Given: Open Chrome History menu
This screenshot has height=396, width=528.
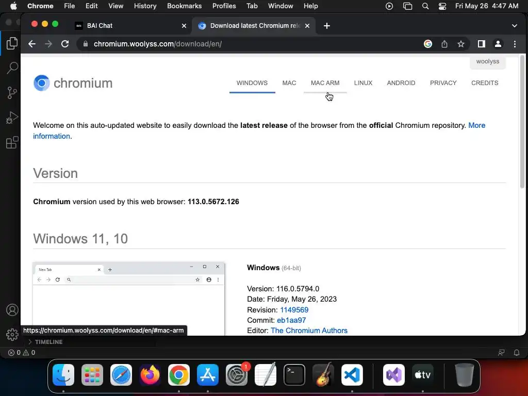Looking at the screenshot, I should 145,6.
